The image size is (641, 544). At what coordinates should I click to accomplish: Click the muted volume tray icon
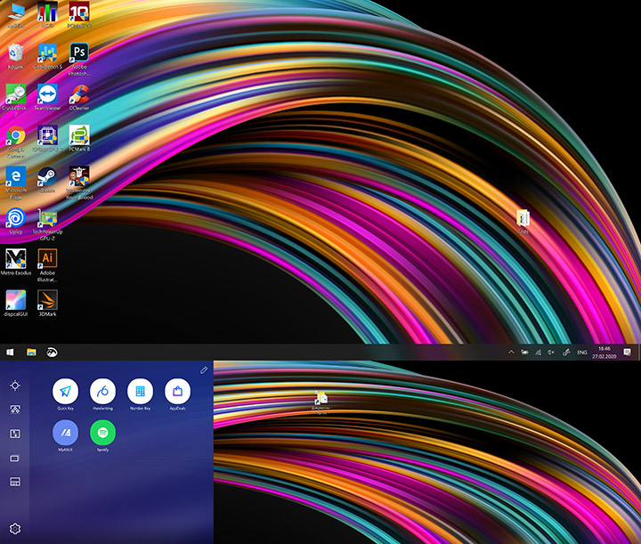tap(551, 353)
